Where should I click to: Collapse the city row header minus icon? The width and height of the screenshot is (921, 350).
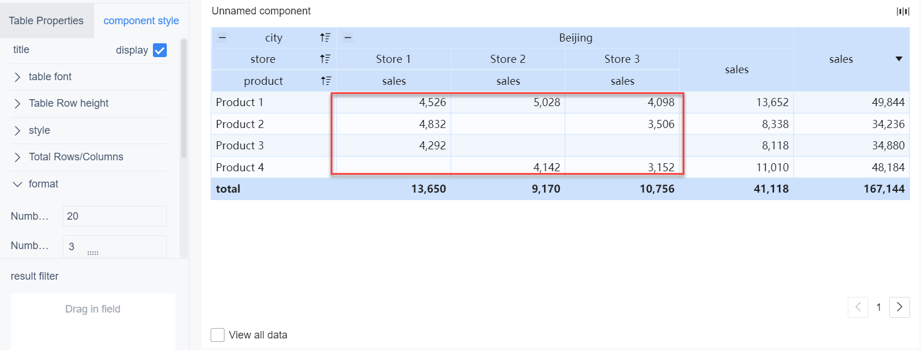[222, 38]
